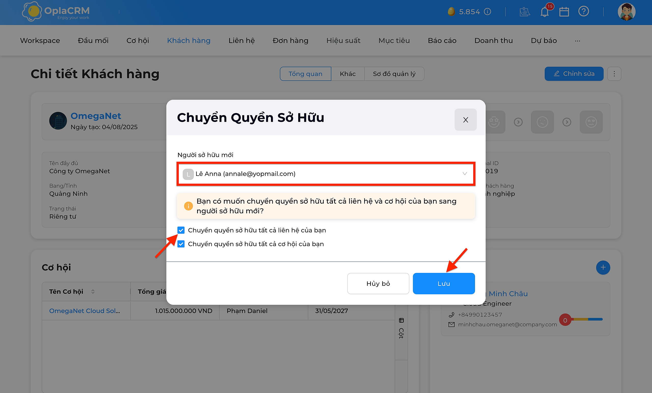Open the help question mark icon

pos(583,11)
